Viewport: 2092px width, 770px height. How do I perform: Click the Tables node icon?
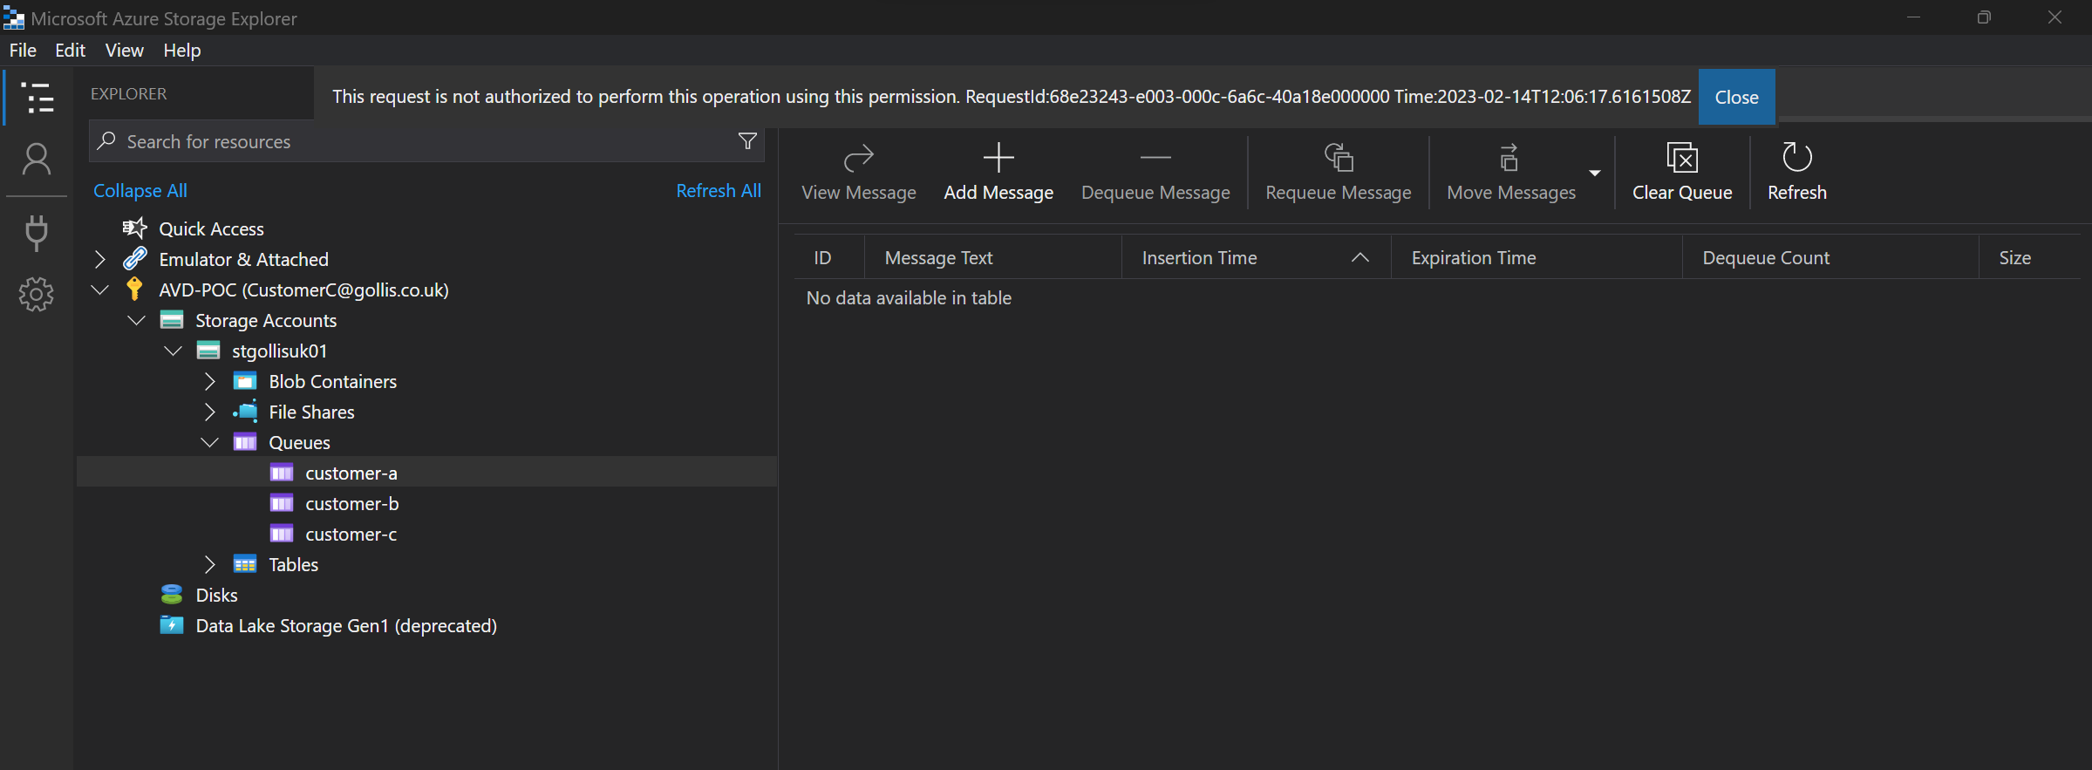pyautogui.click(x=245, y=564)
